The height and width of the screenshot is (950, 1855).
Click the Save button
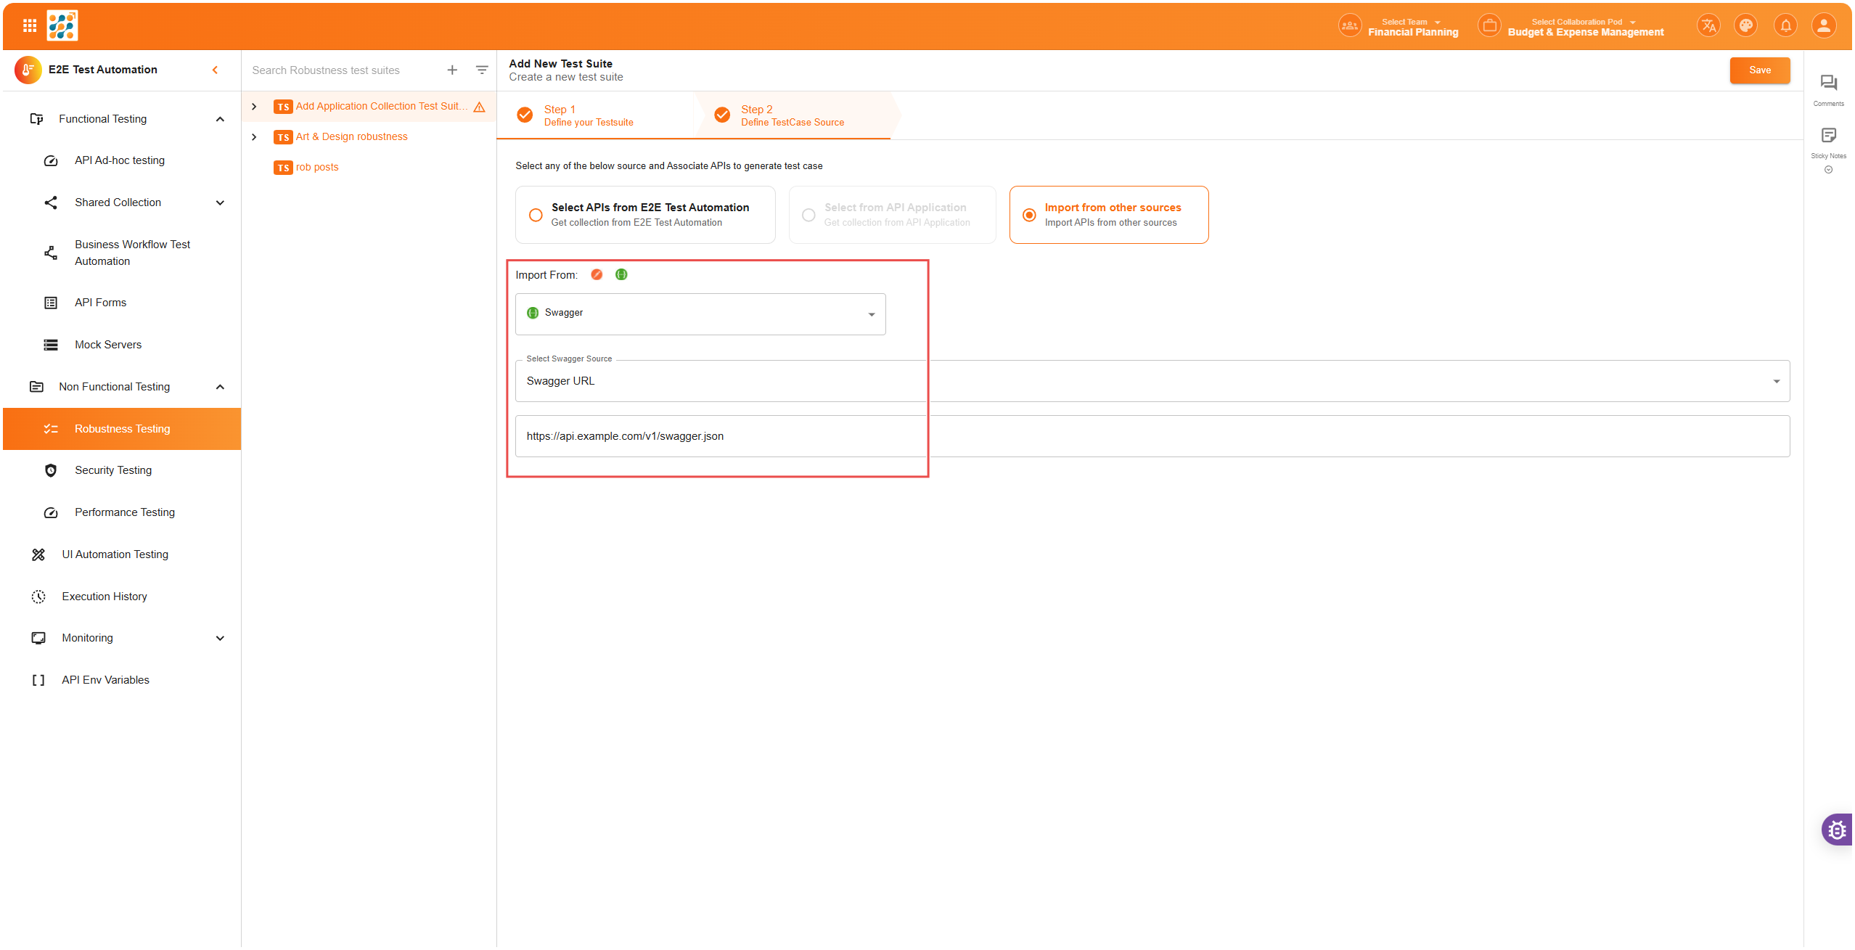click(1759, 70)
